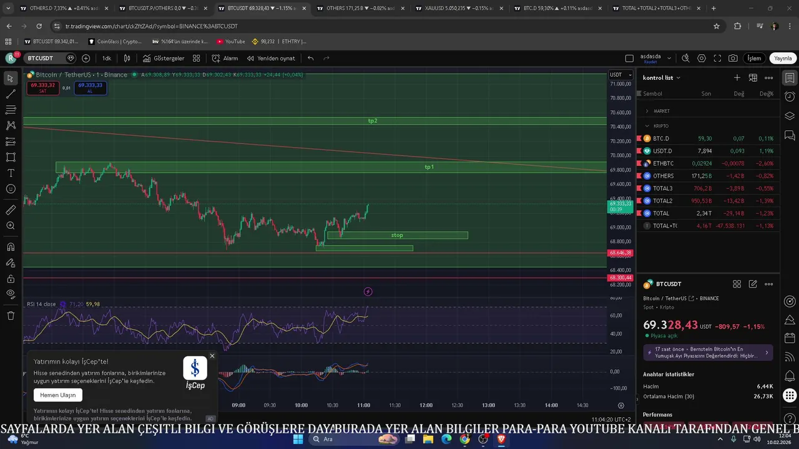Open BTCUSDT details more options
Image resolution: width=799 pixels, height=449 pixels.
769,284
